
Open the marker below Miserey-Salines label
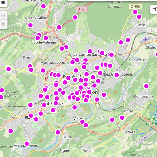(x=30, y=25)
